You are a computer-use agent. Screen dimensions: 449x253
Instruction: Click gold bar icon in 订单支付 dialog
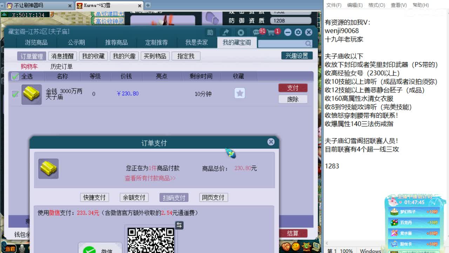(48, 168)
